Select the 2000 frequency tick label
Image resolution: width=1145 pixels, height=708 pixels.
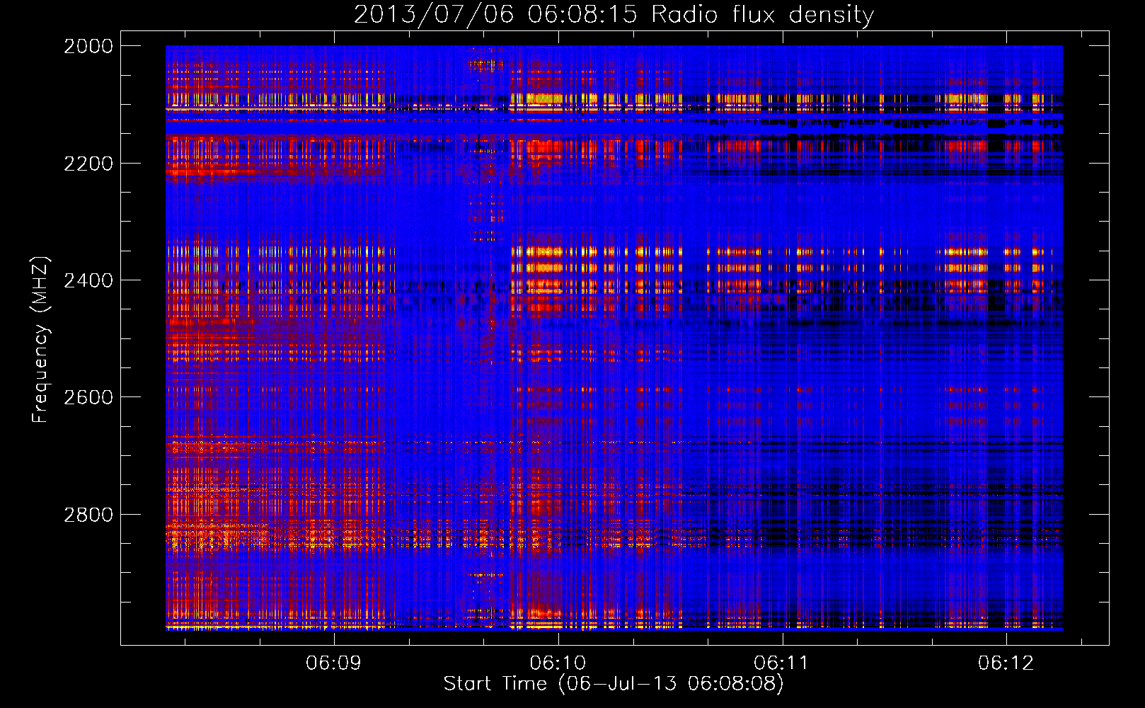point(88,46)
